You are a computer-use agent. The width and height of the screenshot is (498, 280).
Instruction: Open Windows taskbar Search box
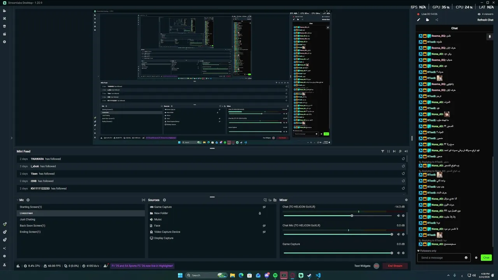(207, 275)
